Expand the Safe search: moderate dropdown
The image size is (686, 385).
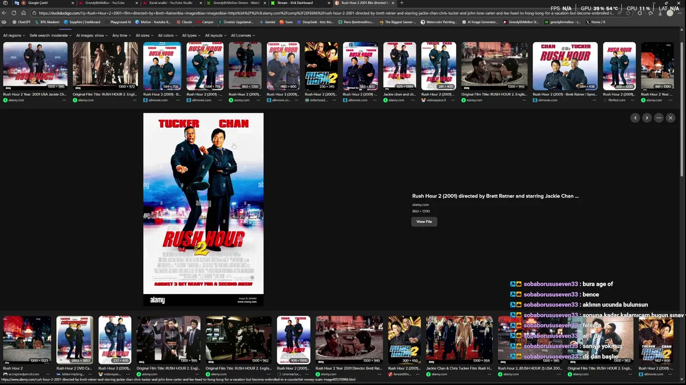pyautogui.click(x=50, y=35)
